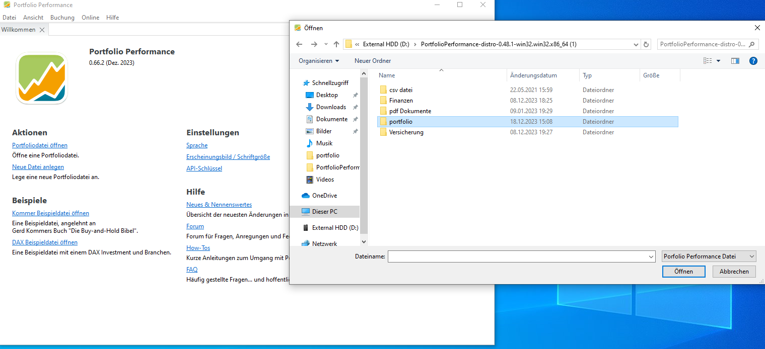The height and width of the screenshot is (349, 765).
Task: Click the Schnellzugriff star icon
Action: 306,83
